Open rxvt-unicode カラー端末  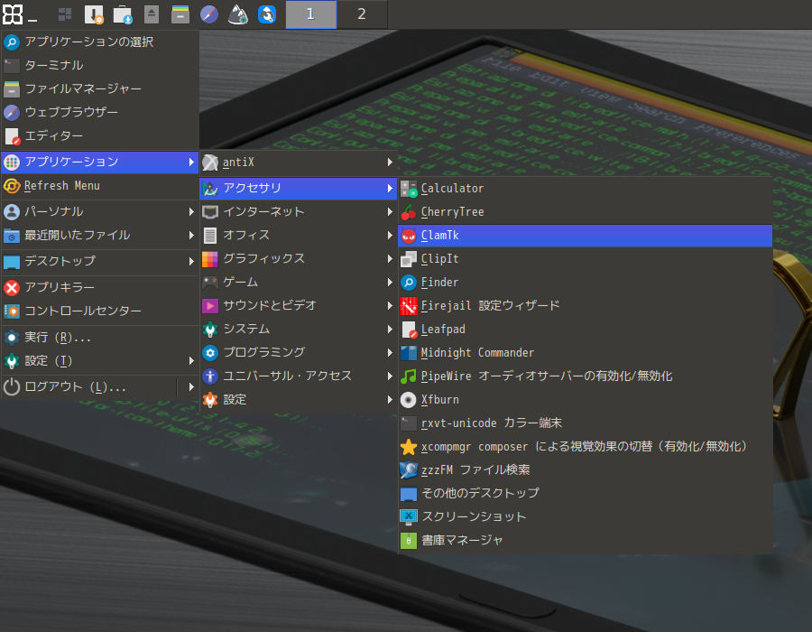(586, 423)
